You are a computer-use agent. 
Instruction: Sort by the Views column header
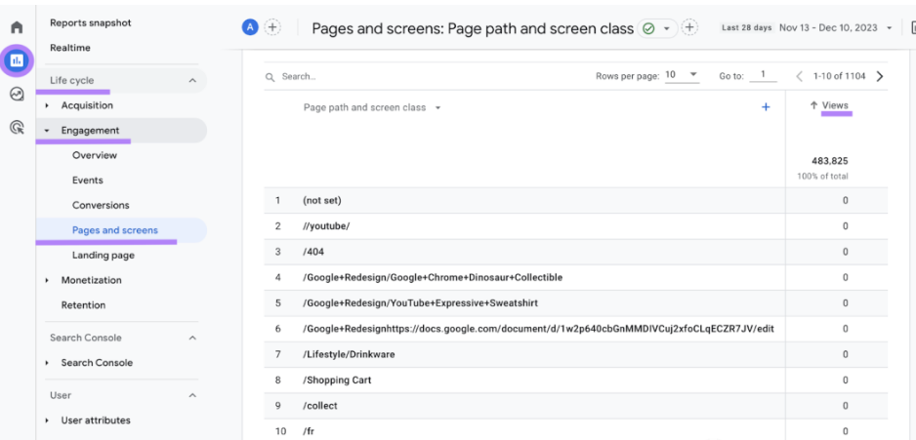(835, 105)
